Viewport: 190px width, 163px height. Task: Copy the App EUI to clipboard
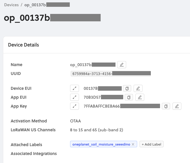coord(129,97)
